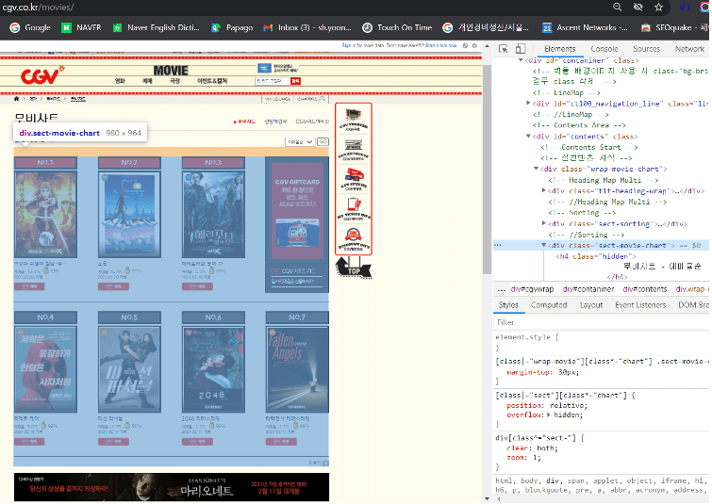The width and height of the screenshot is (712, 504).
Task: Click the booking button under NO.1 movie
Action: (x=29, y=286)
